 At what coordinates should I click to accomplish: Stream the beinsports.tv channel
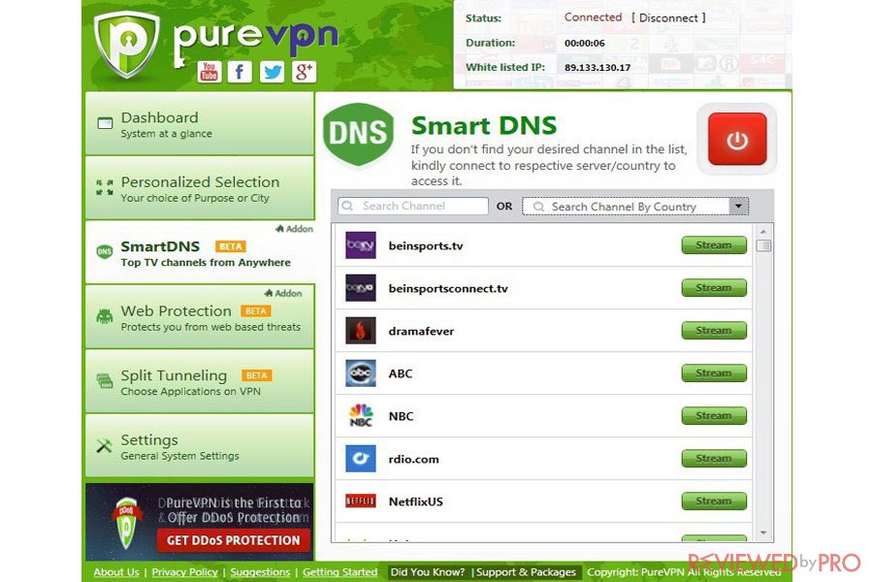[714, 245]
